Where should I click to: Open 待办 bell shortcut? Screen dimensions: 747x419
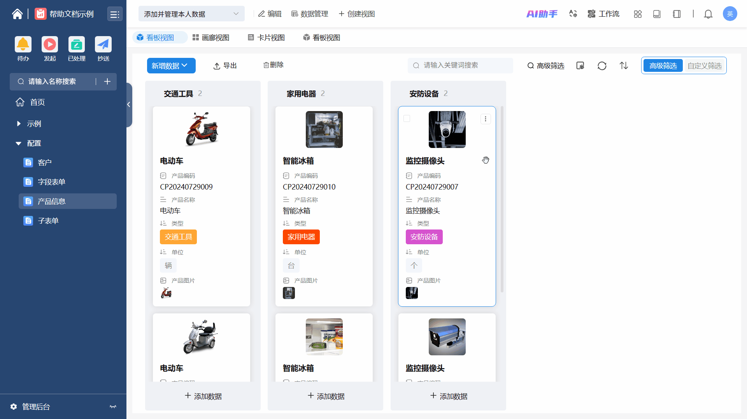(x=23, y=44)
